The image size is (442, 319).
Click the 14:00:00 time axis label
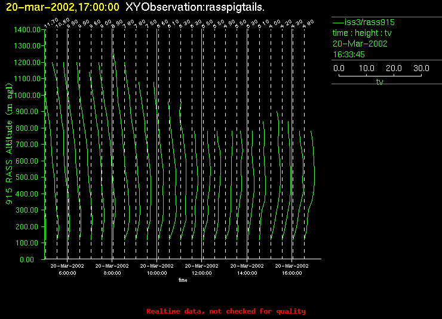click(x=247, y=272)
